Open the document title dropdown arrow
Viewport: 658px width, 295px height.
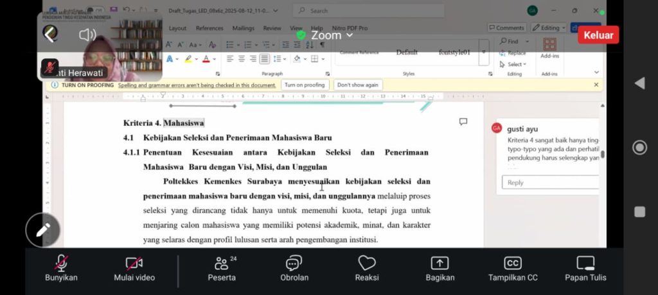pyautogui.click(x=275, y=11)
